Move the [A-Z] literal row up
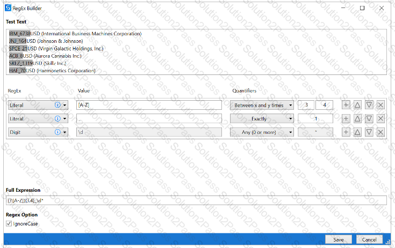395x248 pixels. [357, 105]
